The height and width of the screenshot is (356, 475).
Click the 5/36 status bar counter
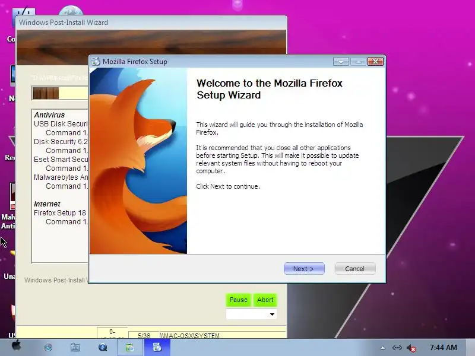(x=144, y=335)
